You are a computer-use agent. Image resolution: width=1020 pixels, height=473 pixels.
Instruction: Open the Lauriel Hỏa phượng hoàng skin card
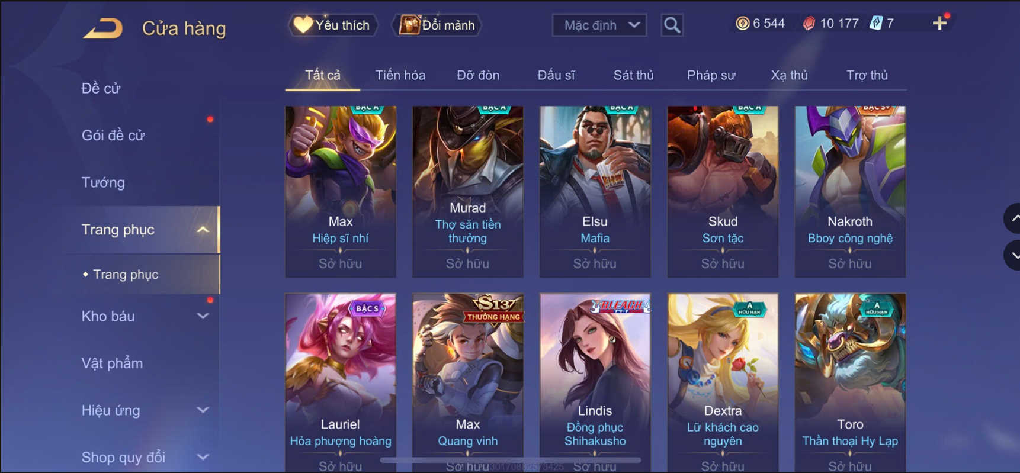point(341,383)
